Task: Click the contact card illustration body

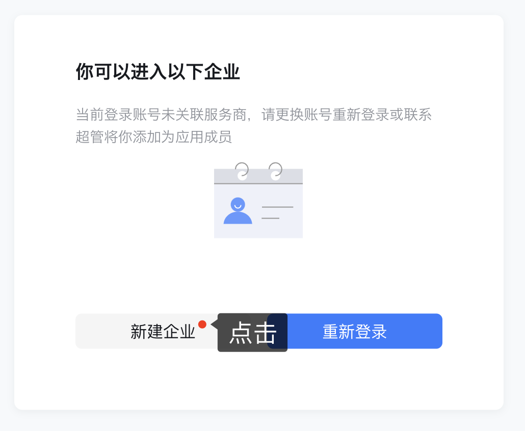Action: click(258, 211)
